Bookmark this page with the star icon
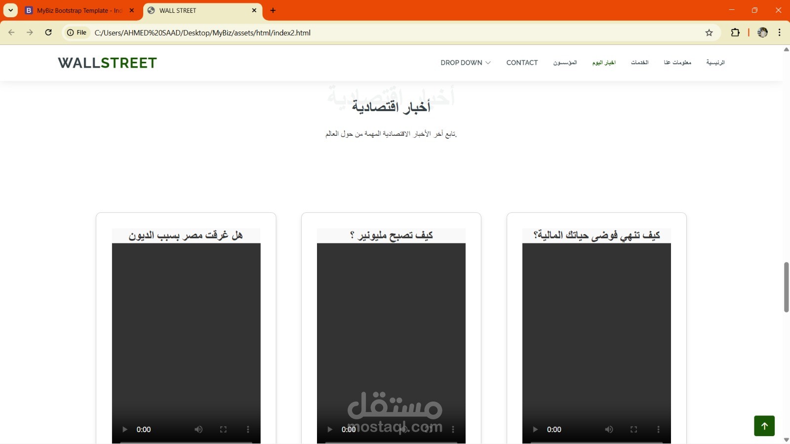Viewport: 790px width, 444px height. [x=709, y=33]
